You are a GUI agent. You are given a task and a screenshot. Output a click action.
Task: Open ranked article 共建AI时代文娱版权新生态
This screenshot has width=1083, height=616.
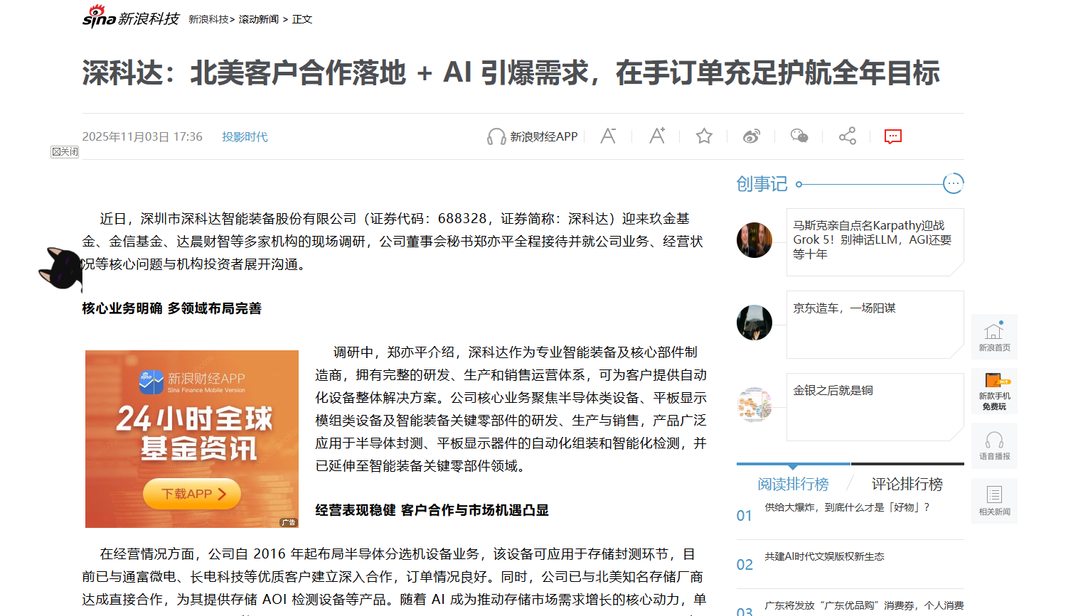click(x=824, y=556)
